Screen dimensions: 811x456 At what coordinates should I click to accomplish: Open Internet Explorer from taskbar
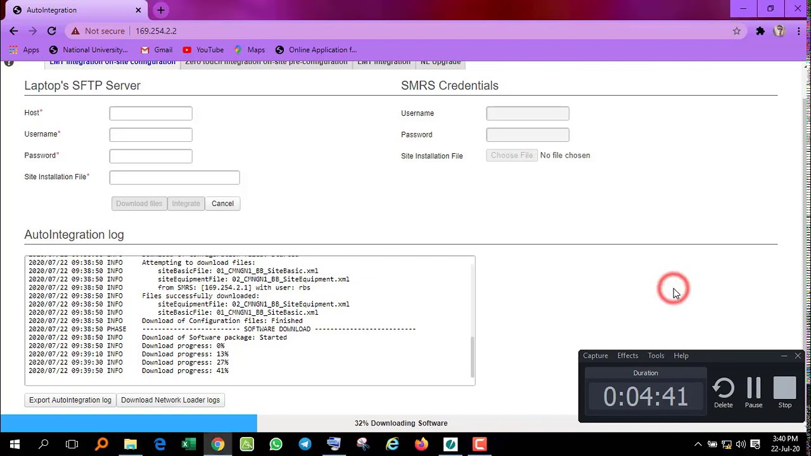[x=392, y=445]
